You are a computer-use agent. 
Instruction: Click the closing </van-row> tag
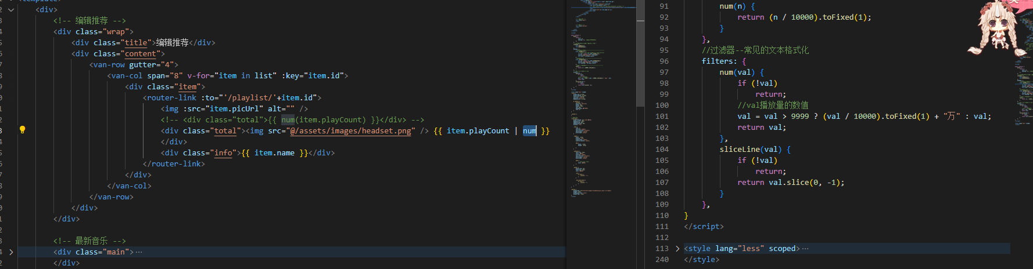pyautogui.click(x=111, y=197)
